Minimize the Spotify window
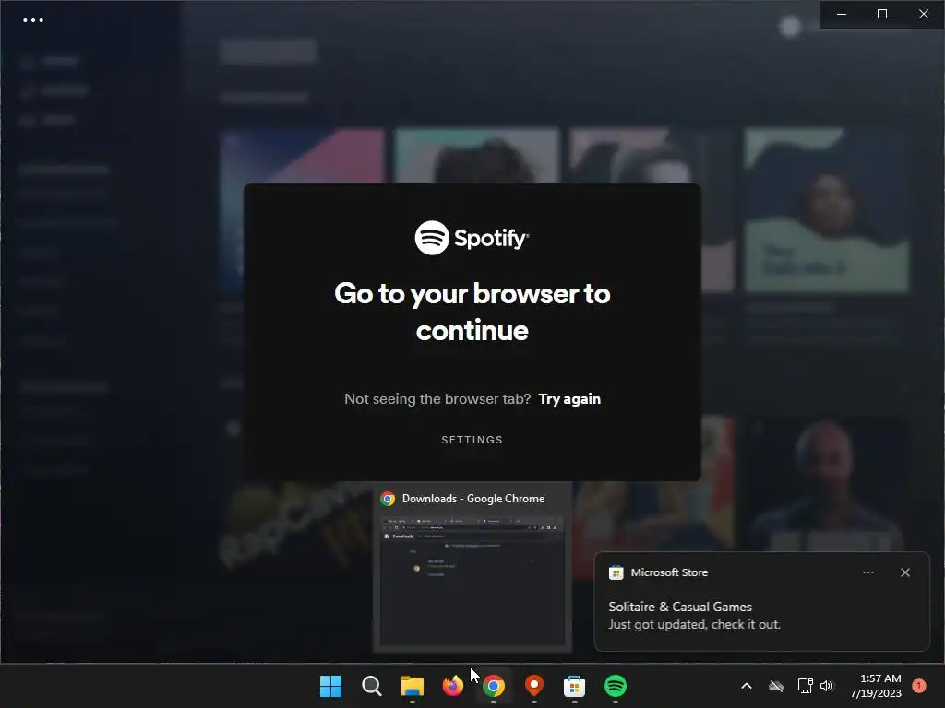 (x=842, y=14)
